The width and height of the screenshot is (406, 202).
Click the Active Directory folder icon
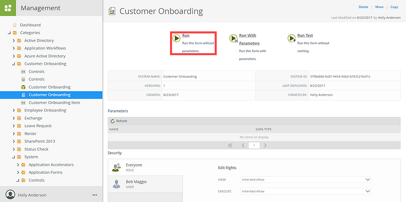(x=19, y=41)
